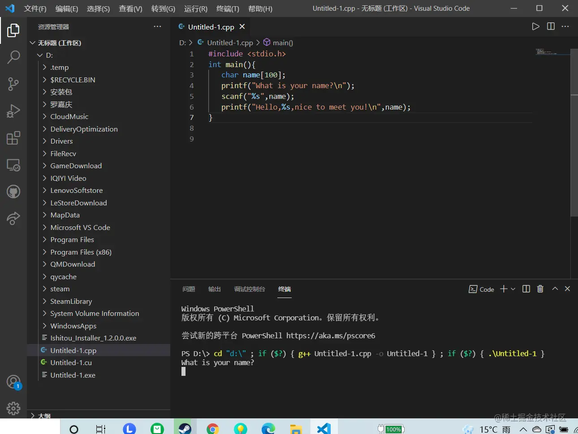
Task: Split the terminal pane
Action: 526,289
